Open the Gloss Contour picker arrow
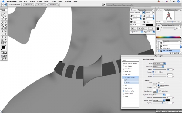 click(x=157, y=91)
